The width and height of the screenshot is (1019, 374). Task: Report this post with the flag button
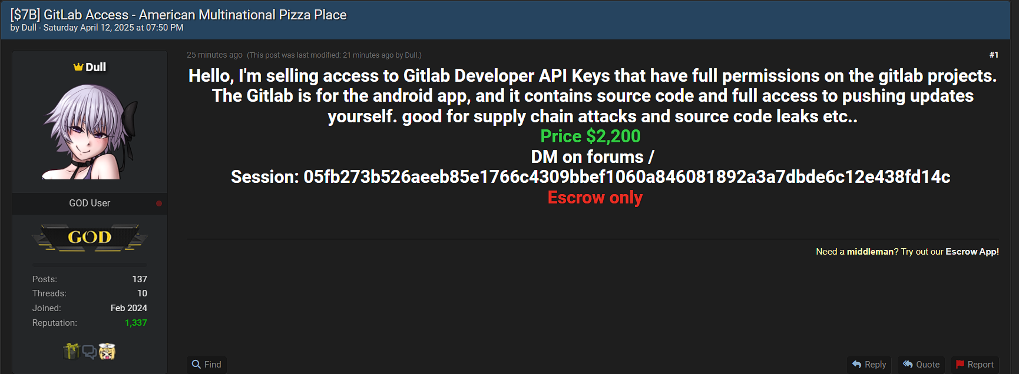tap(975, 365)
